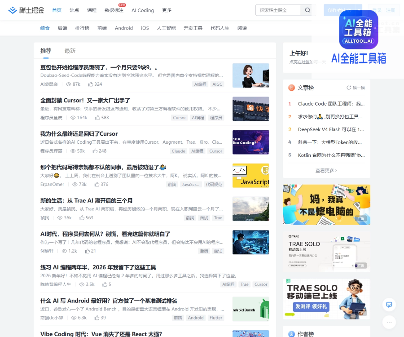Switch to the 最新 feed tab
Image resolution: width=404 pixels, height=337 pixels.
[70, 51]
